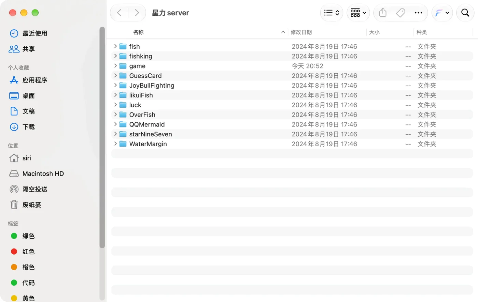478x302 pixels.
Task: Open 最近使用 in the sidebar
Action: 28,33
